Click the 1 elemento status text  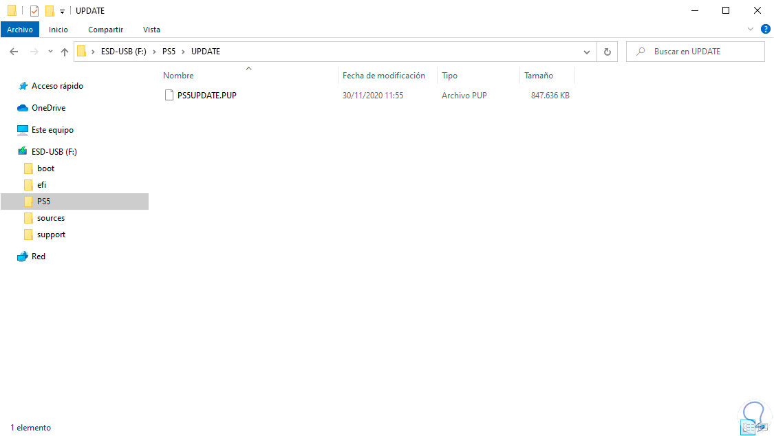pyautogui.click(x=30, y=428)
